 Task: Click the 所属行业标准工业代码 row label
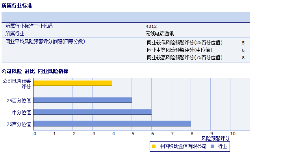tap(29, 26)
